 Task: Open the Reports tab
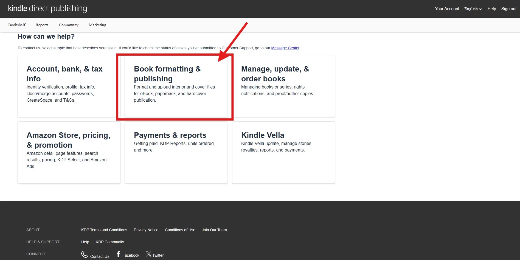coord(42,25)
